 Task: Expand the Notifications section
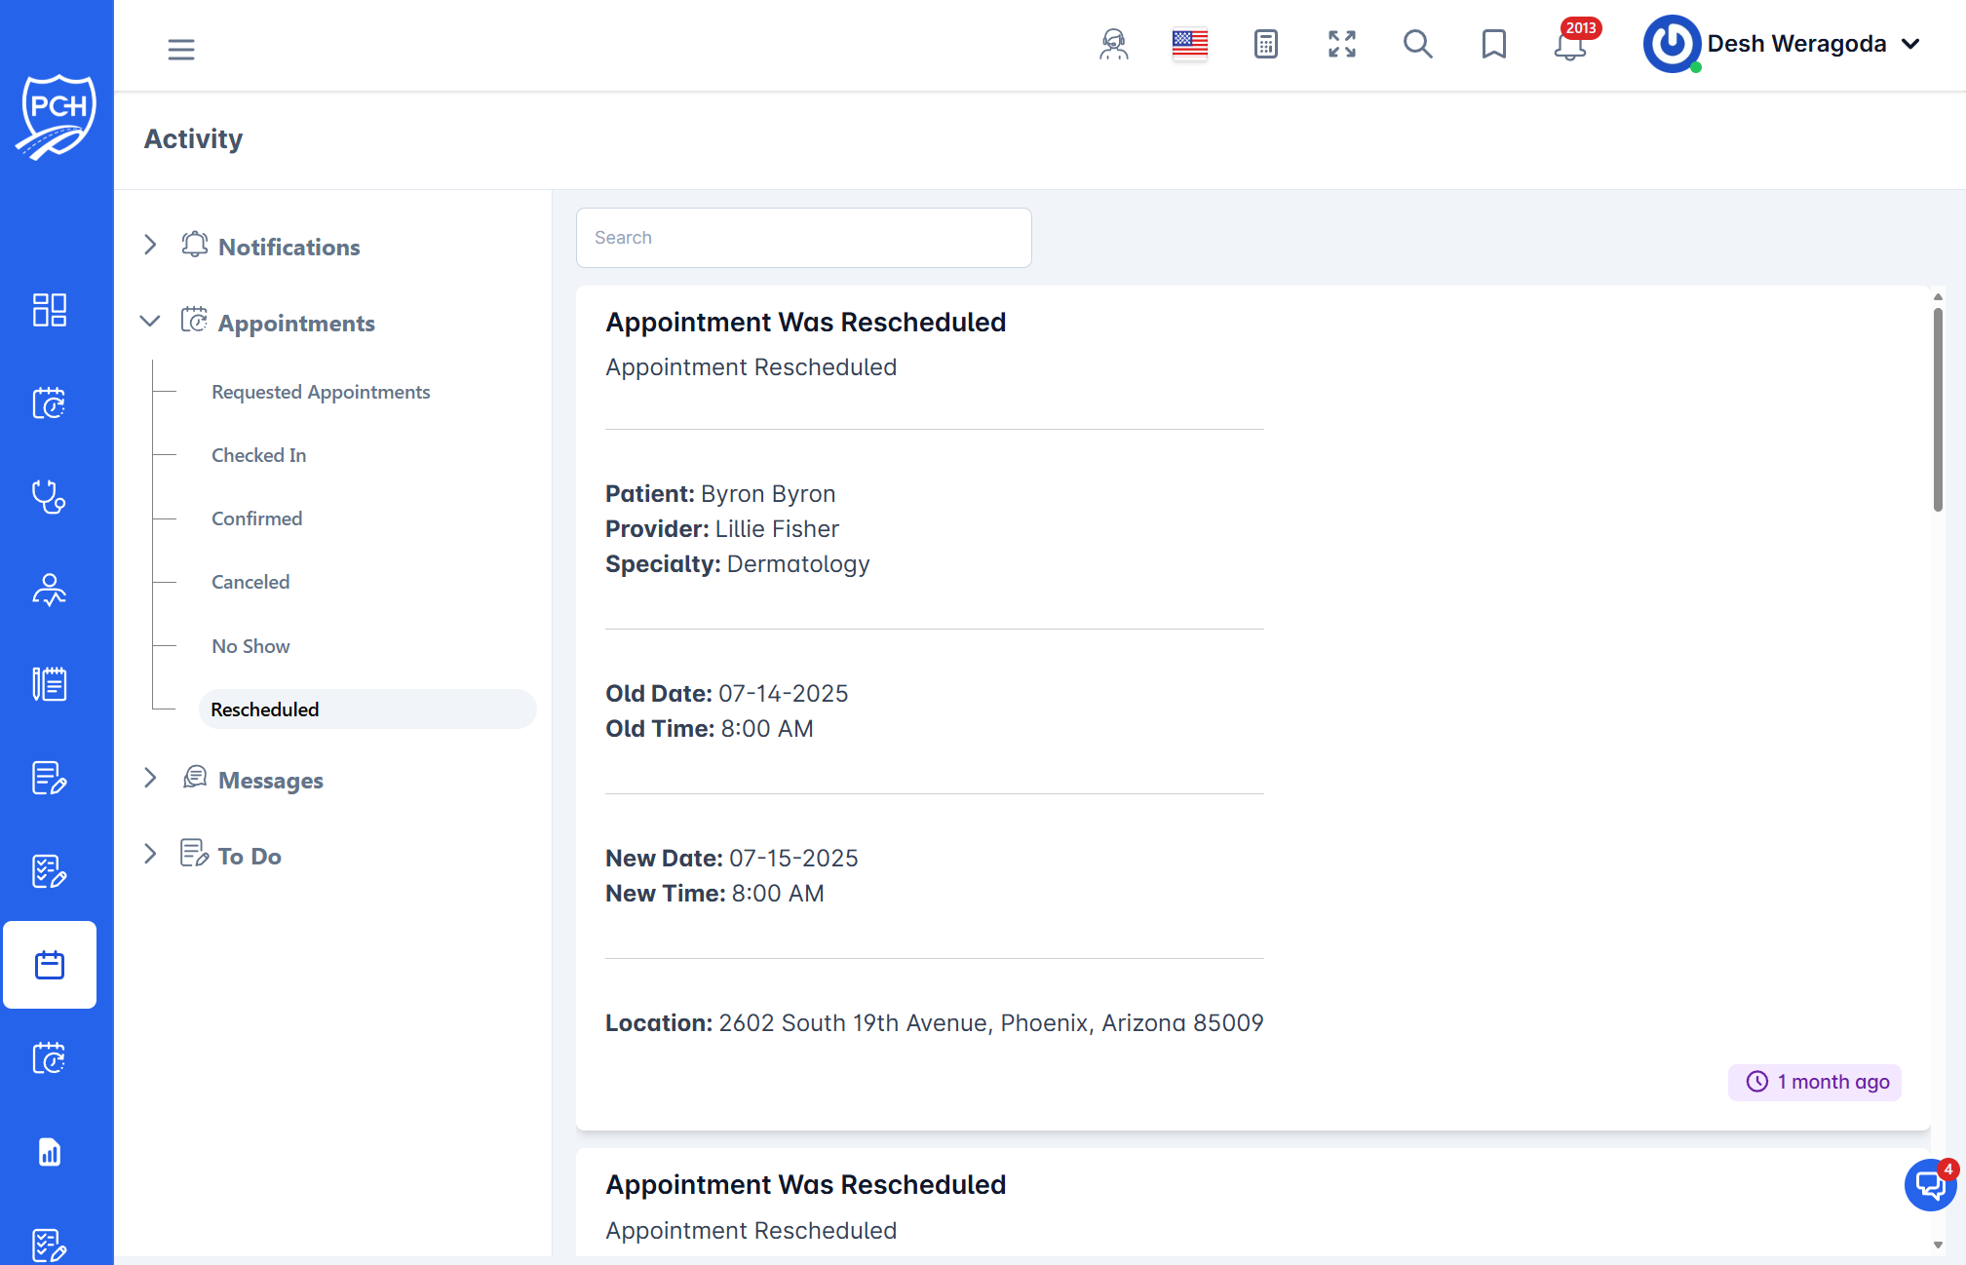point(150,246)
